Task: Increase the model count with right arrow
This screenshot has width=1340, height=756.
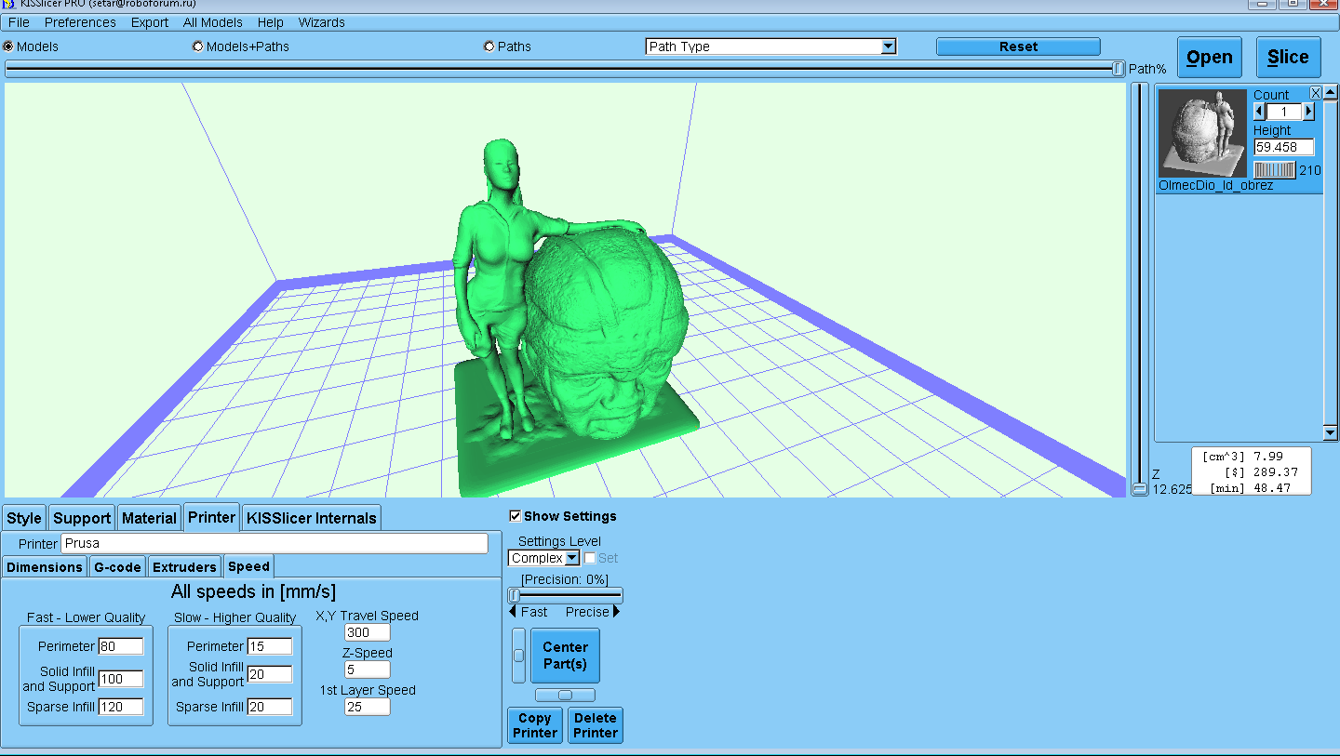Action: click(1308, 112)
